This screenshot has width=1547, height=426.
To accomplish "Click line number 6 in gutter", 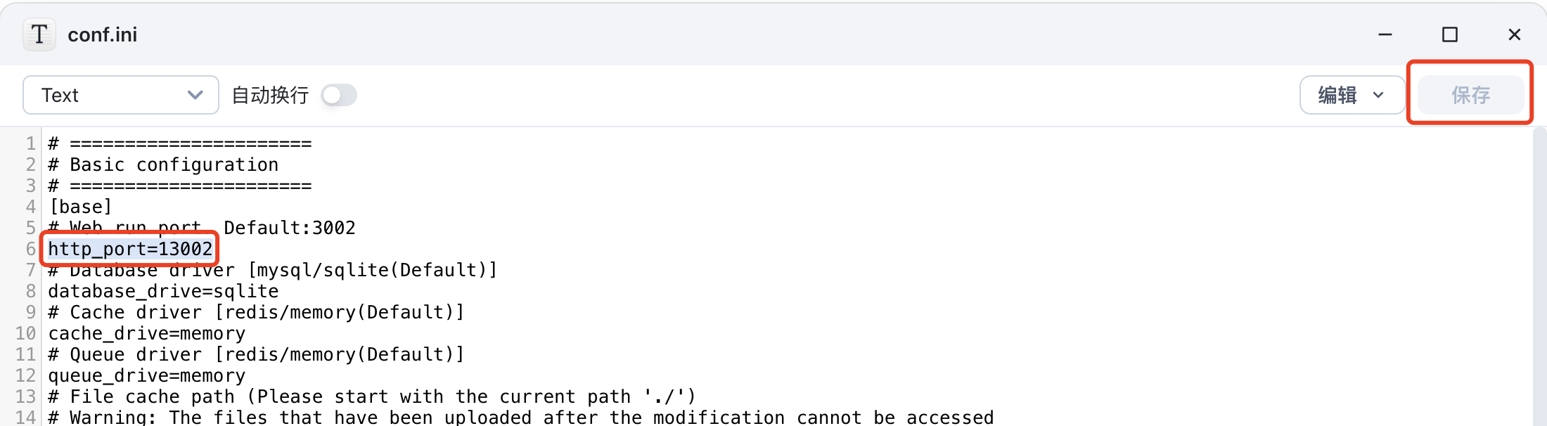I will 31,249.
